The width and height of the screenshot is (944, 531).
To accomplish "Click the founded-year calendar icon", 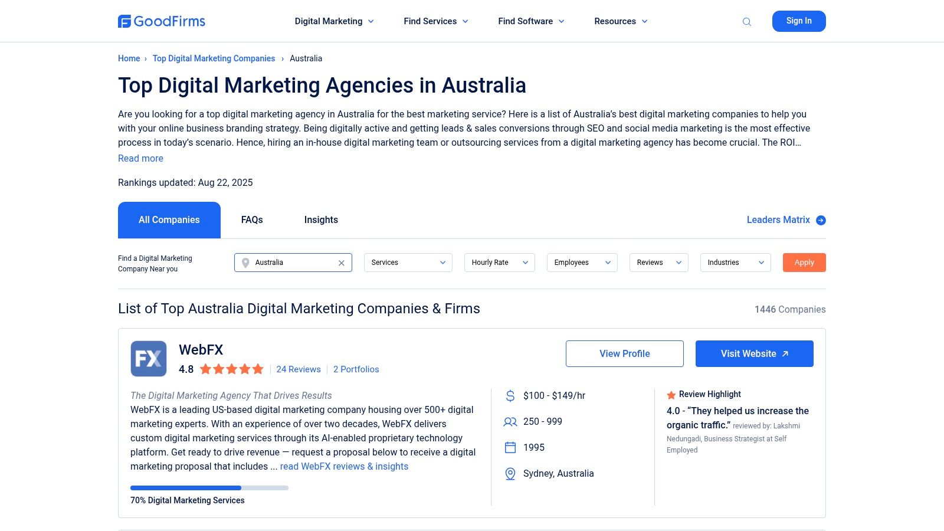I will (510, 448).
